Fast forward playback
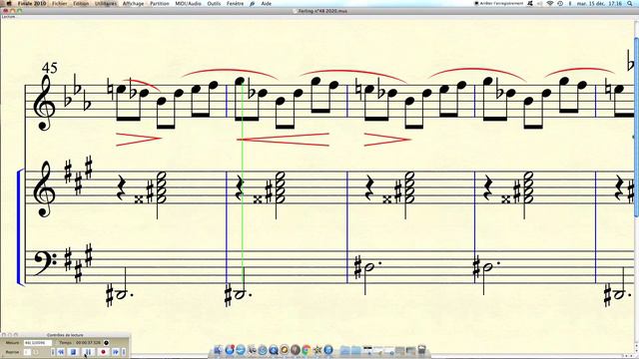Screen dimensions: 639x359 coord(116,352)
